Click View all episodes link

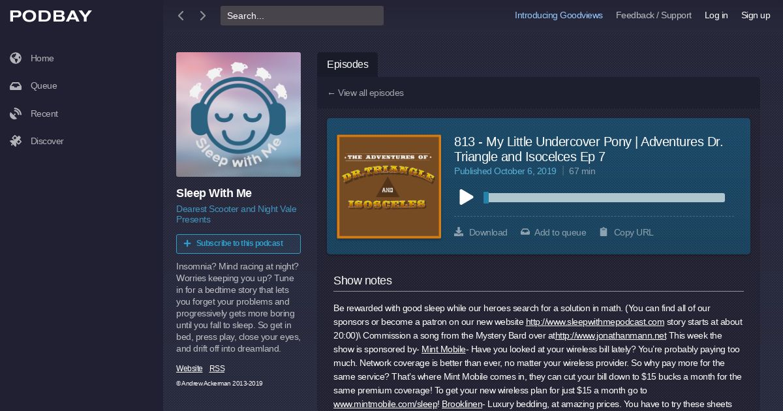[x=365, y=93]
